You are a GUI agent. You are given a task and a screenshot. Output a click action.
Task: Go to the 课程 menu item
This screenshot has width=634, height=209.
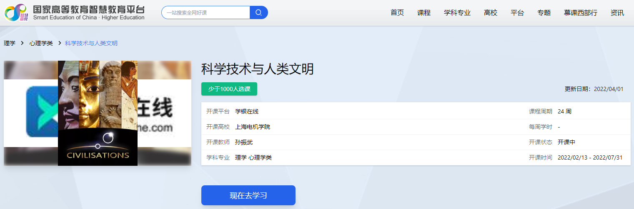tap(424, 12)
